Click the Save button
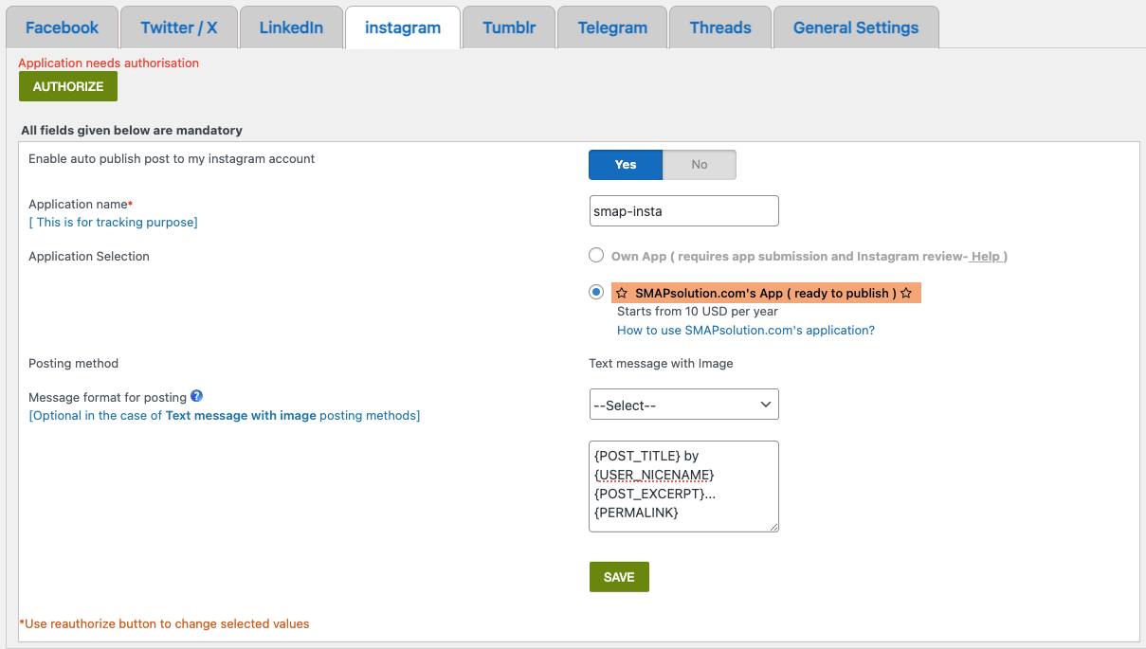This screenshot has height=649, width=1146. 619,577
